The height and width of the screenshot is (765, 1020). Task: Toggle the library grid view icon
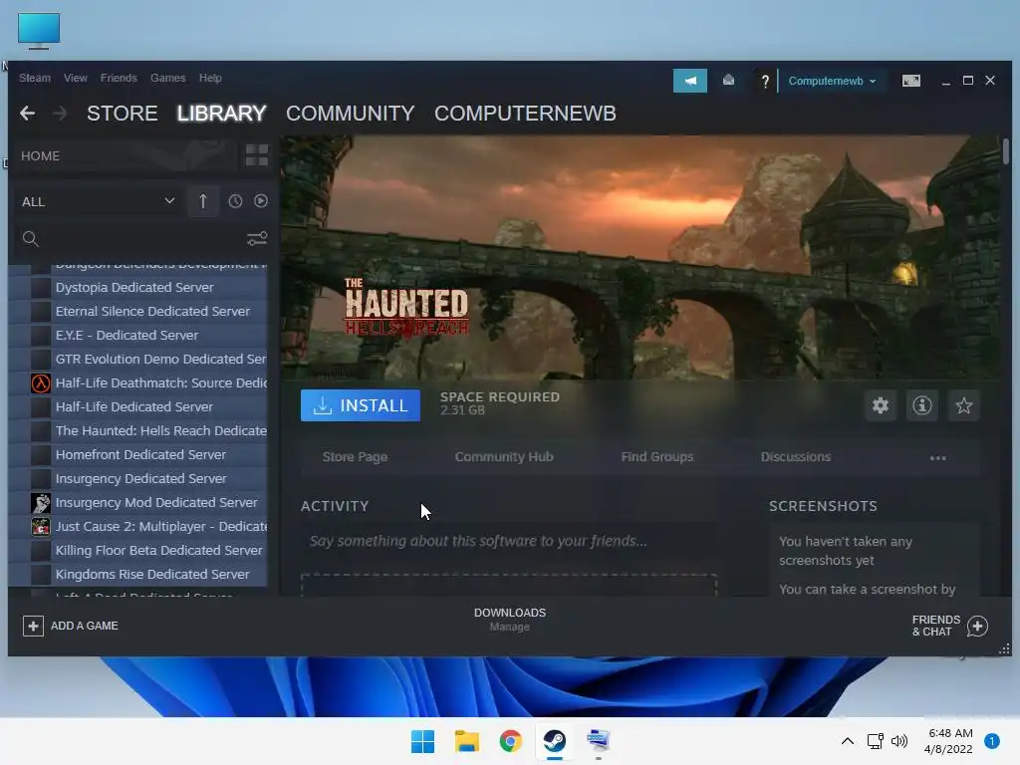pos(256,155)
